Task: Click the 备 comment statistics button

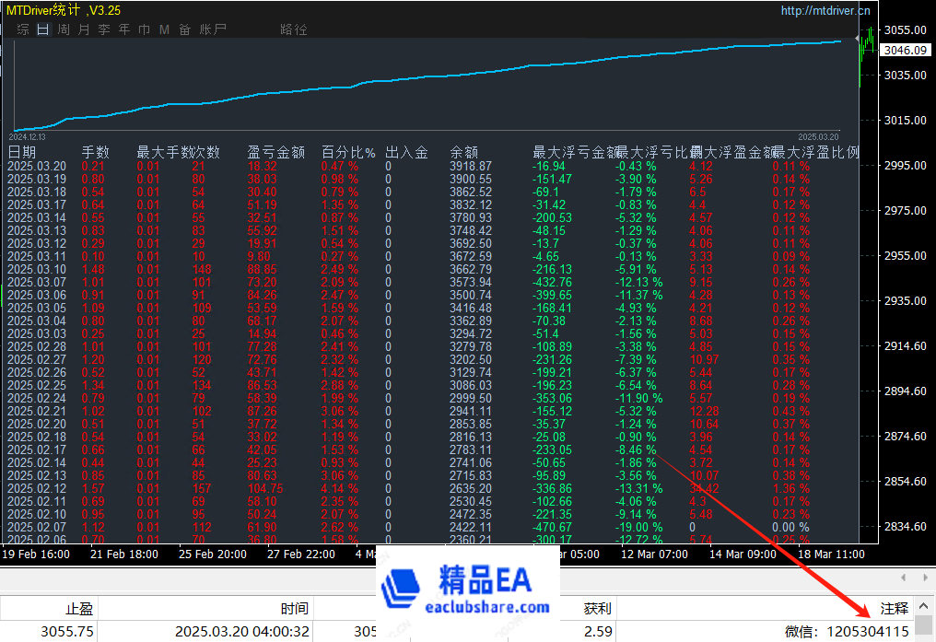Action: (x=185, y=29)
